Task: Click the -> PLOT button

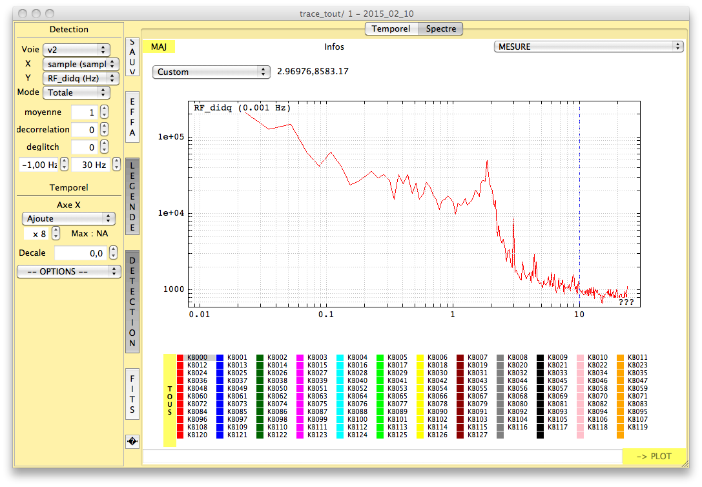Action: 654,456
